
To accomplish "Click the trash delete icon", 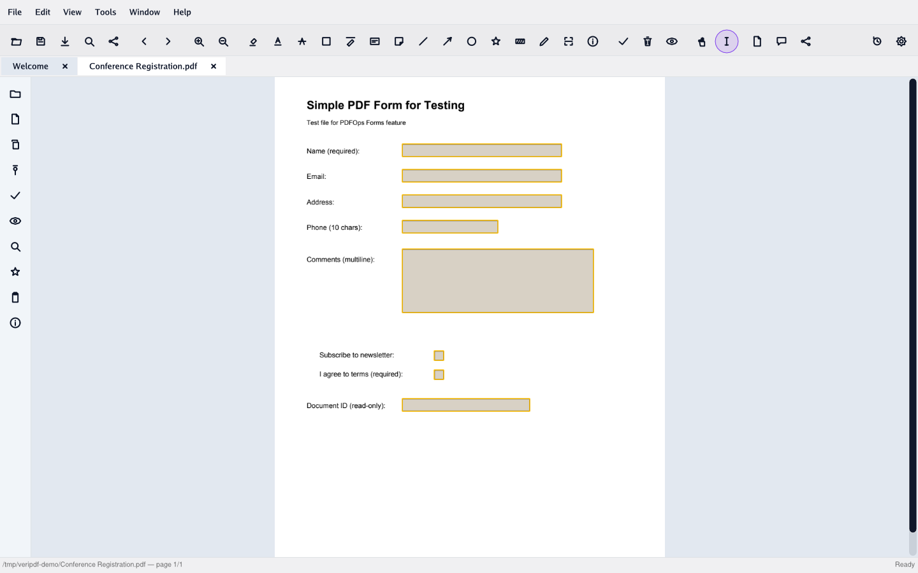I will tap(648, 41).
